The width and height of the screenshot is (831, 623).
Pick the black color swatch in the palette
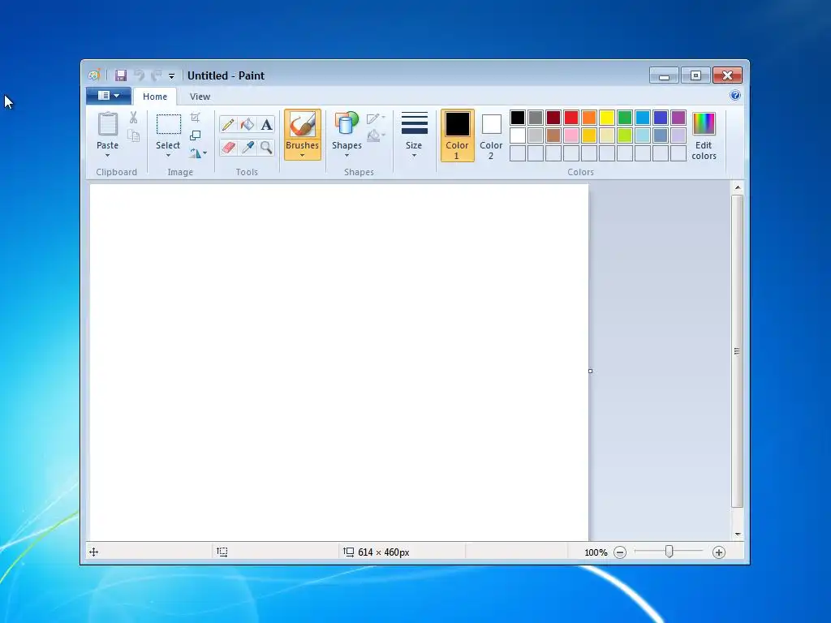518,118
